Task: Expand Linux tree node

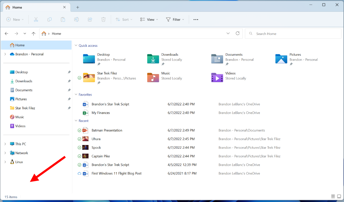Action: pyautogui.click(x=5, y=162)
